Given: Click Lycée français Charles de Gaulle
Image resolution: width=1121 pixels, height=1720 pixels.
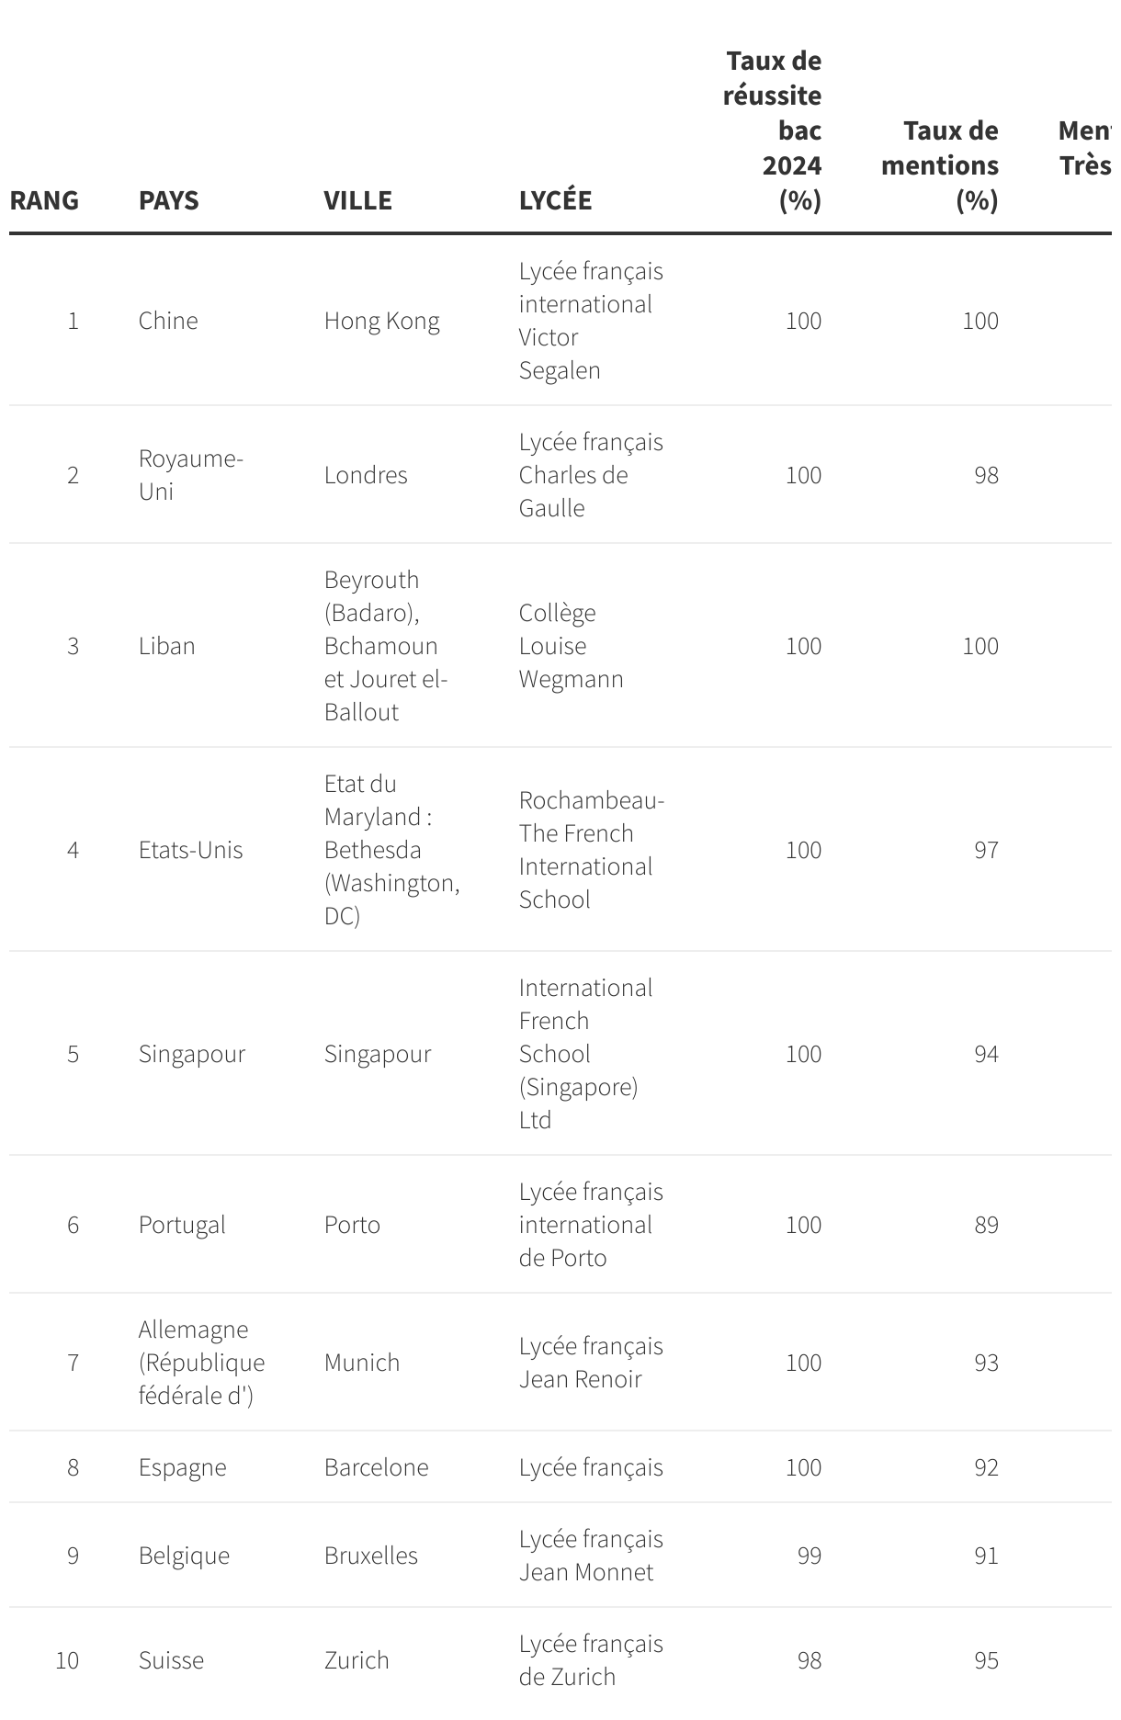Looking at the screenshot, I should pos(590,475).
